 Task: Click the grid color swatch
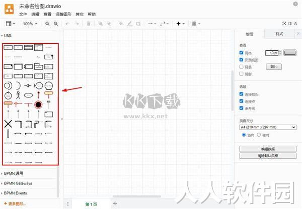click(290, 53)
